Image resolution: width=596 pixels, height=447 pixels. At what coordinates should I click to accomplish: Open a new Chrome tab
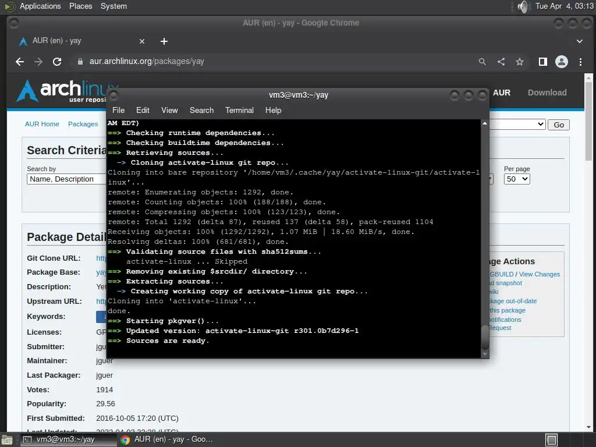164,41
